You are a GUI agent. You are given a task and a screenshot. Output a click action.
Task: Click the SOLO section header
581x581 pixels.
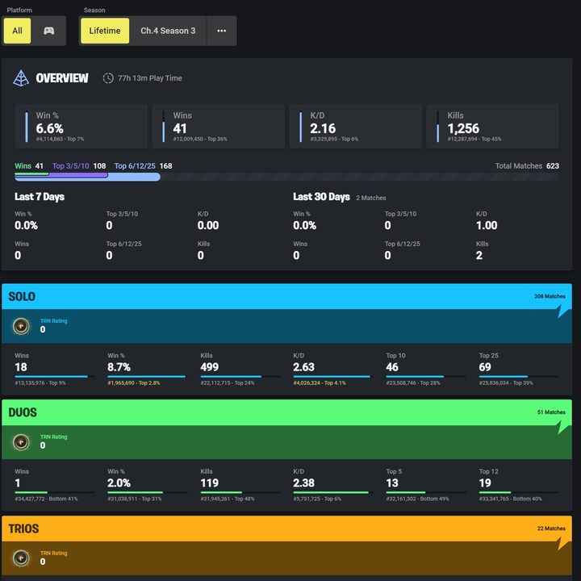(286, 296)
